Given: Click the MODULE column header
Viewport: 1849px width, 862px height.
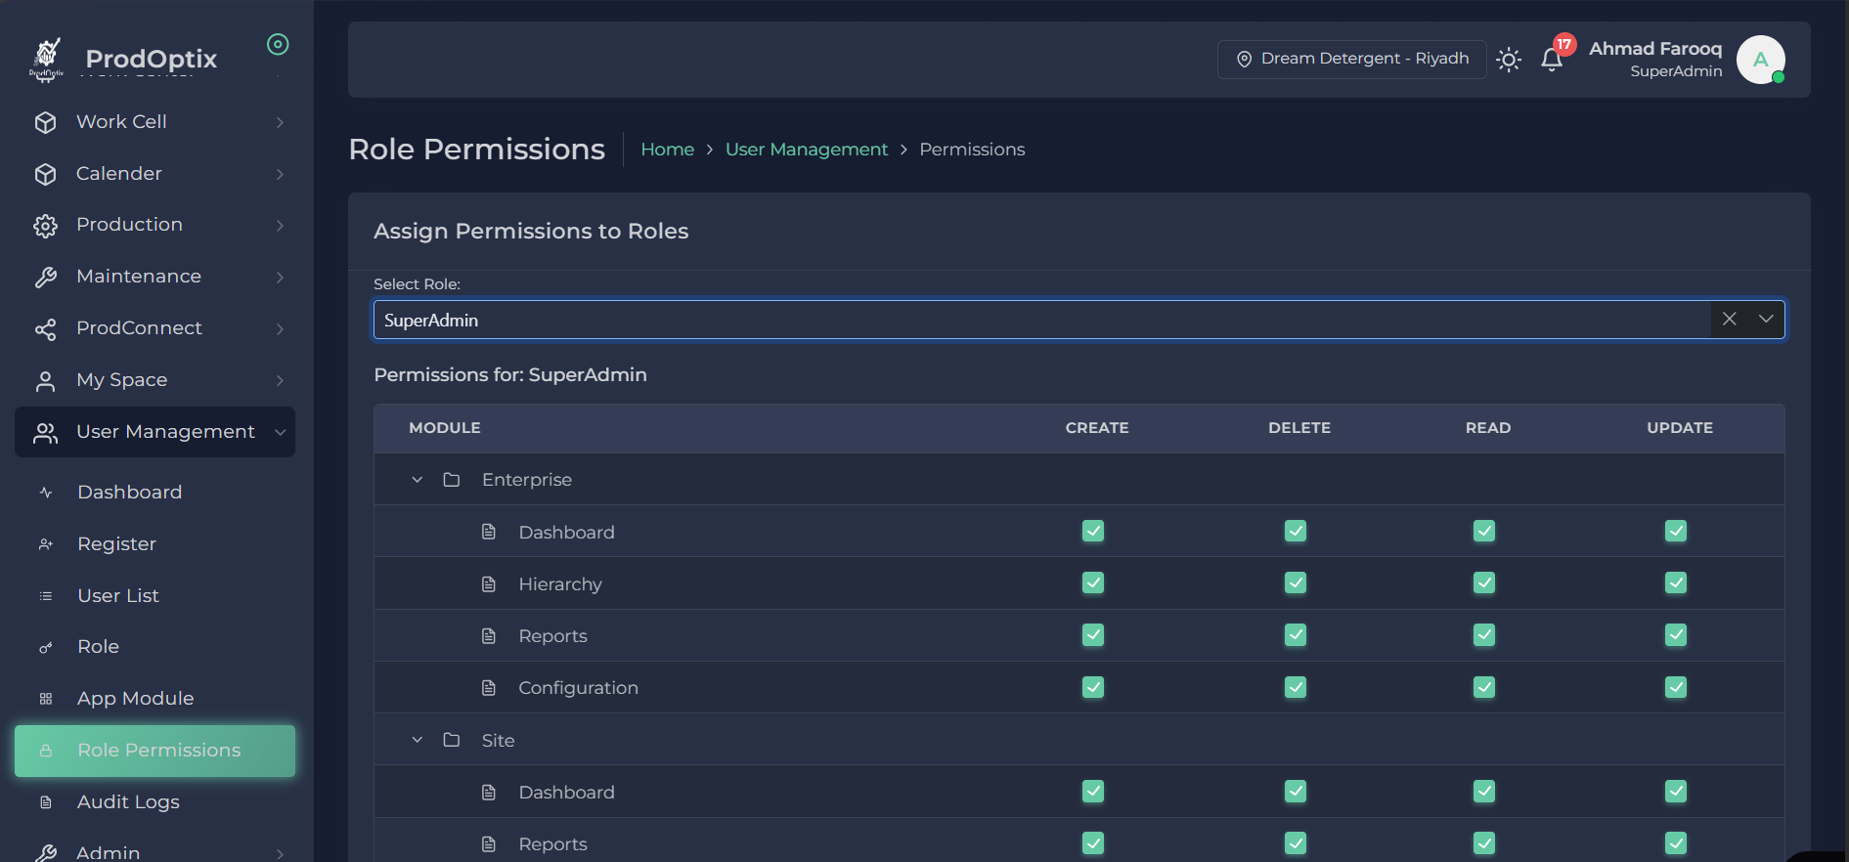Looking at the screenshot, I should [x=445, y=428].
